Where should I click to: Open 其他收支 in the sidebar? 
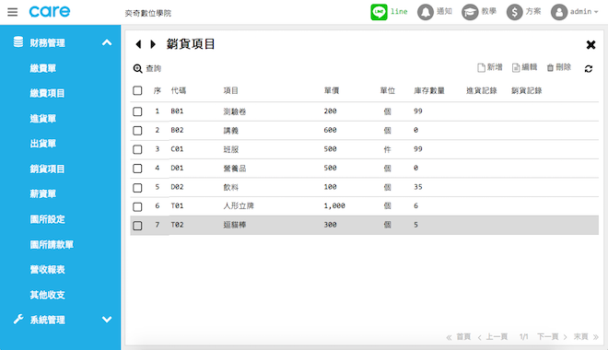pos(47,295)
